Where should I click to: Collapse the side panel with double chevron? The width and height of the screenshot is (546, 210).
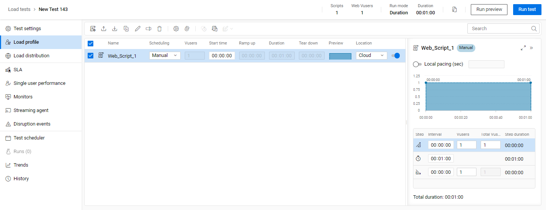[x=531, y=48]
